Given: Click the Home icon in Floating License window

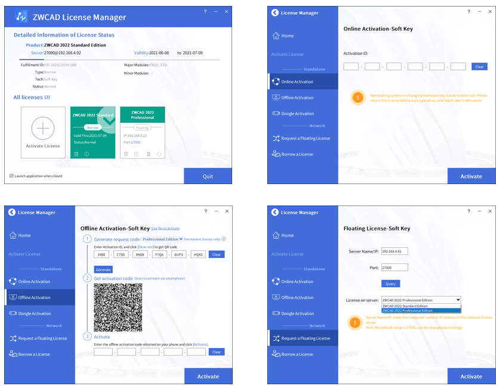Looking at the screenshot, I should coord(276,235).
